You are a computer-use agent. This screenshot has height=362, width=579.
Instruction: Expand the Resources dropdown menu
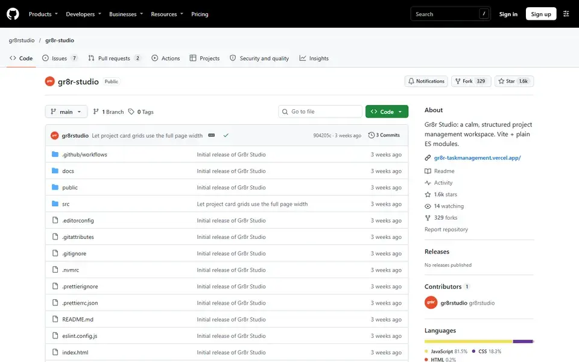pos(167,14)
